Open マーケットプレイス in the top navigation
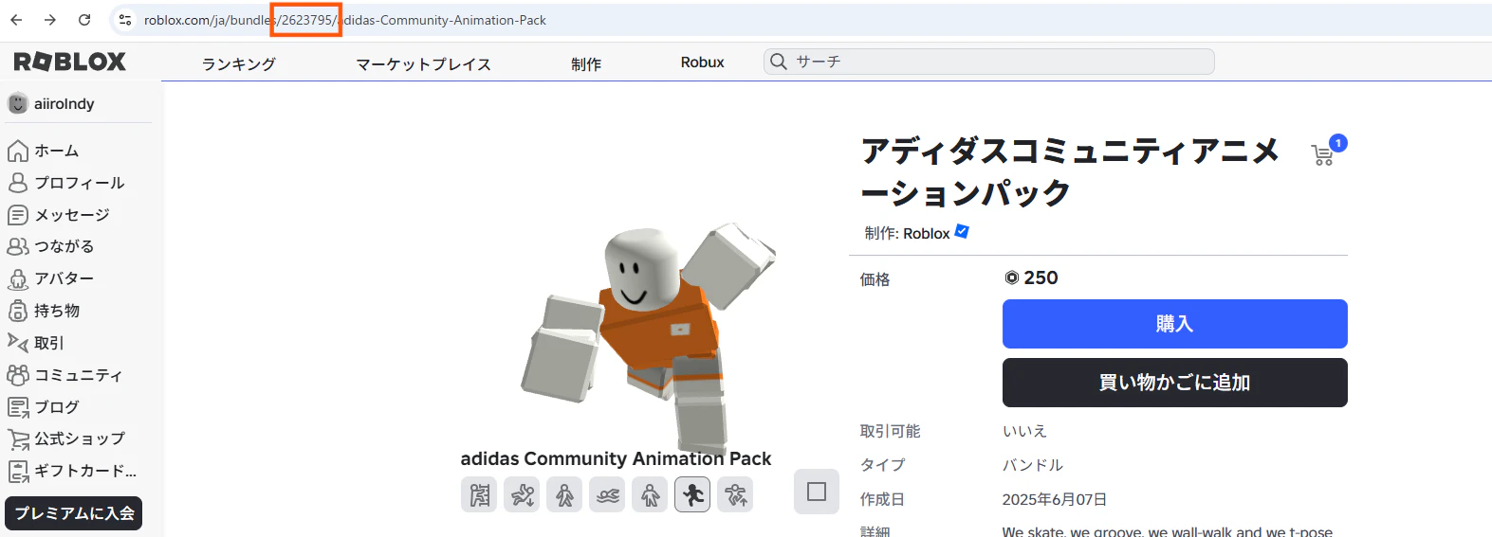The width and height of the screenshot is (1492, 537). tap(423, 63)
